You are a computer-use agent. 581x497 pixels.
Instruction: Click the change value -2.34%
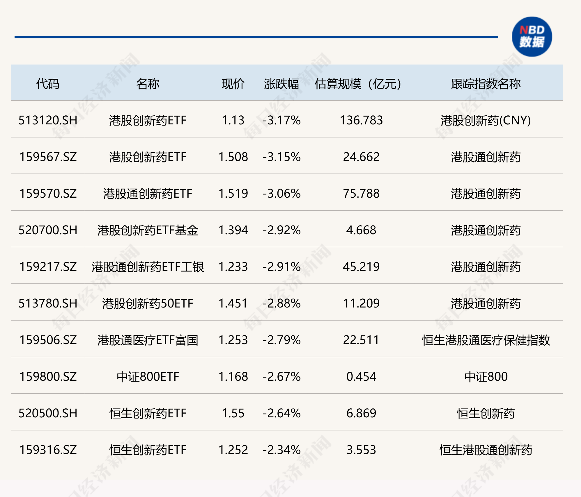click(x=281, y=450)
